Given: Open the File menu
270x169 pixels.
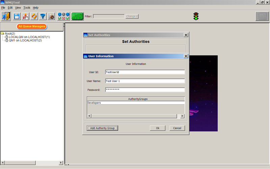Looking at the screenshot, I should coord(3,7).
